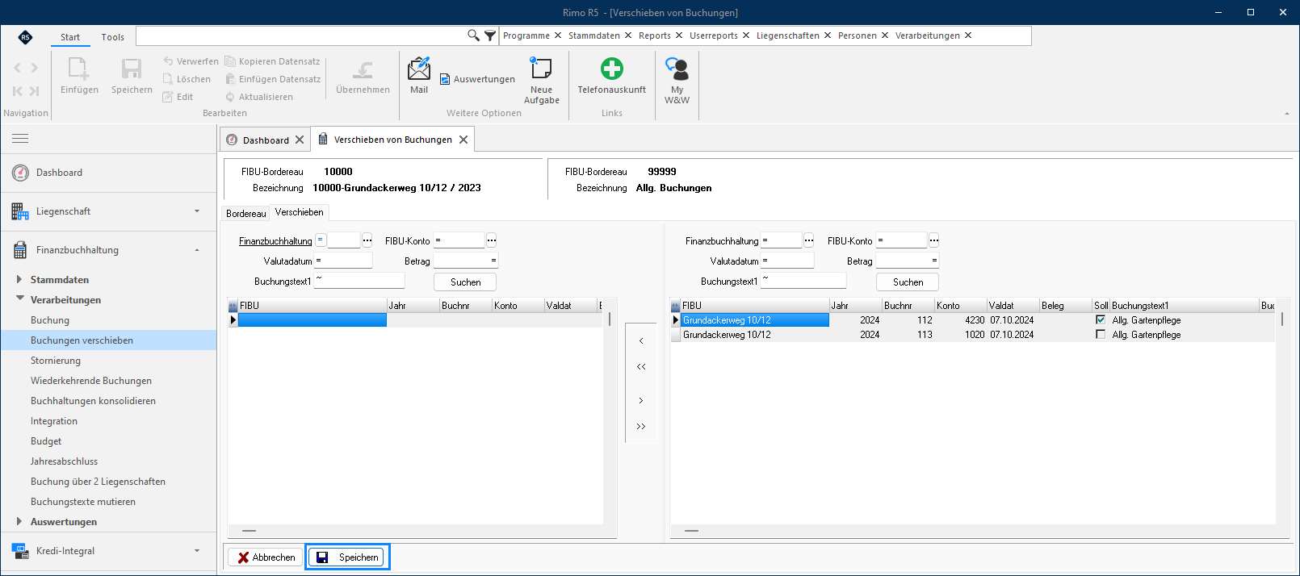Close the Verschieben von Buchungen tab
Viewport: 1300px width, 576px height.
(x=463, y=140)
